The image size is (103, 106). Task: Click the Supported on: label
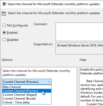click(43, 44)
